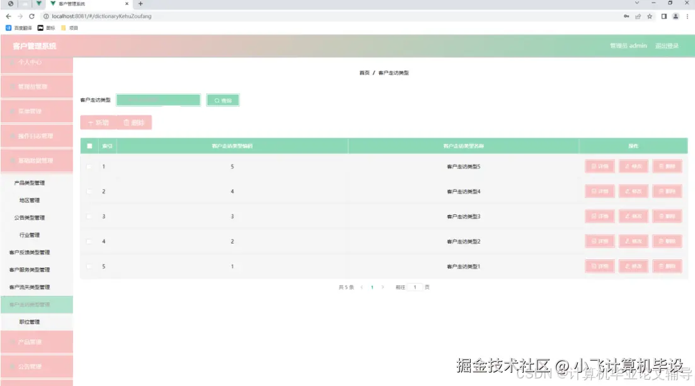Click 修改 for 客户走访类型5
The height and width of the screenshot is (386, 695).
coord(633,167)
